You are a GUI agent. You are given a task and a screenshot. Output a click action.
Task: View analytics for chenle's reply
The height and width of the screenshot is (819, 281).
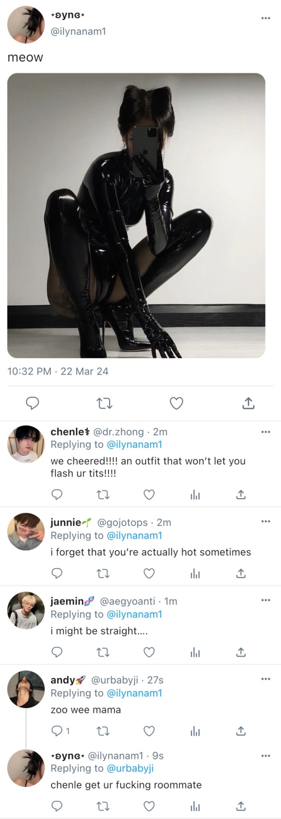coord(195,495)
